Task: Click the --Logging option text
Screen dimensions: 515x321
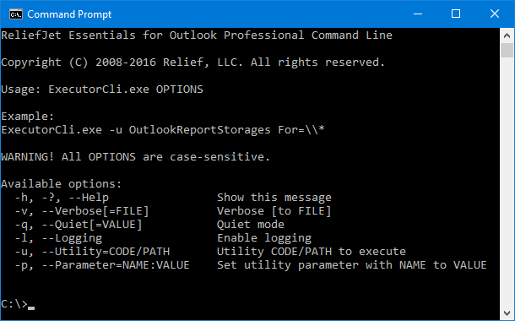Action: (x=72, y=238)
